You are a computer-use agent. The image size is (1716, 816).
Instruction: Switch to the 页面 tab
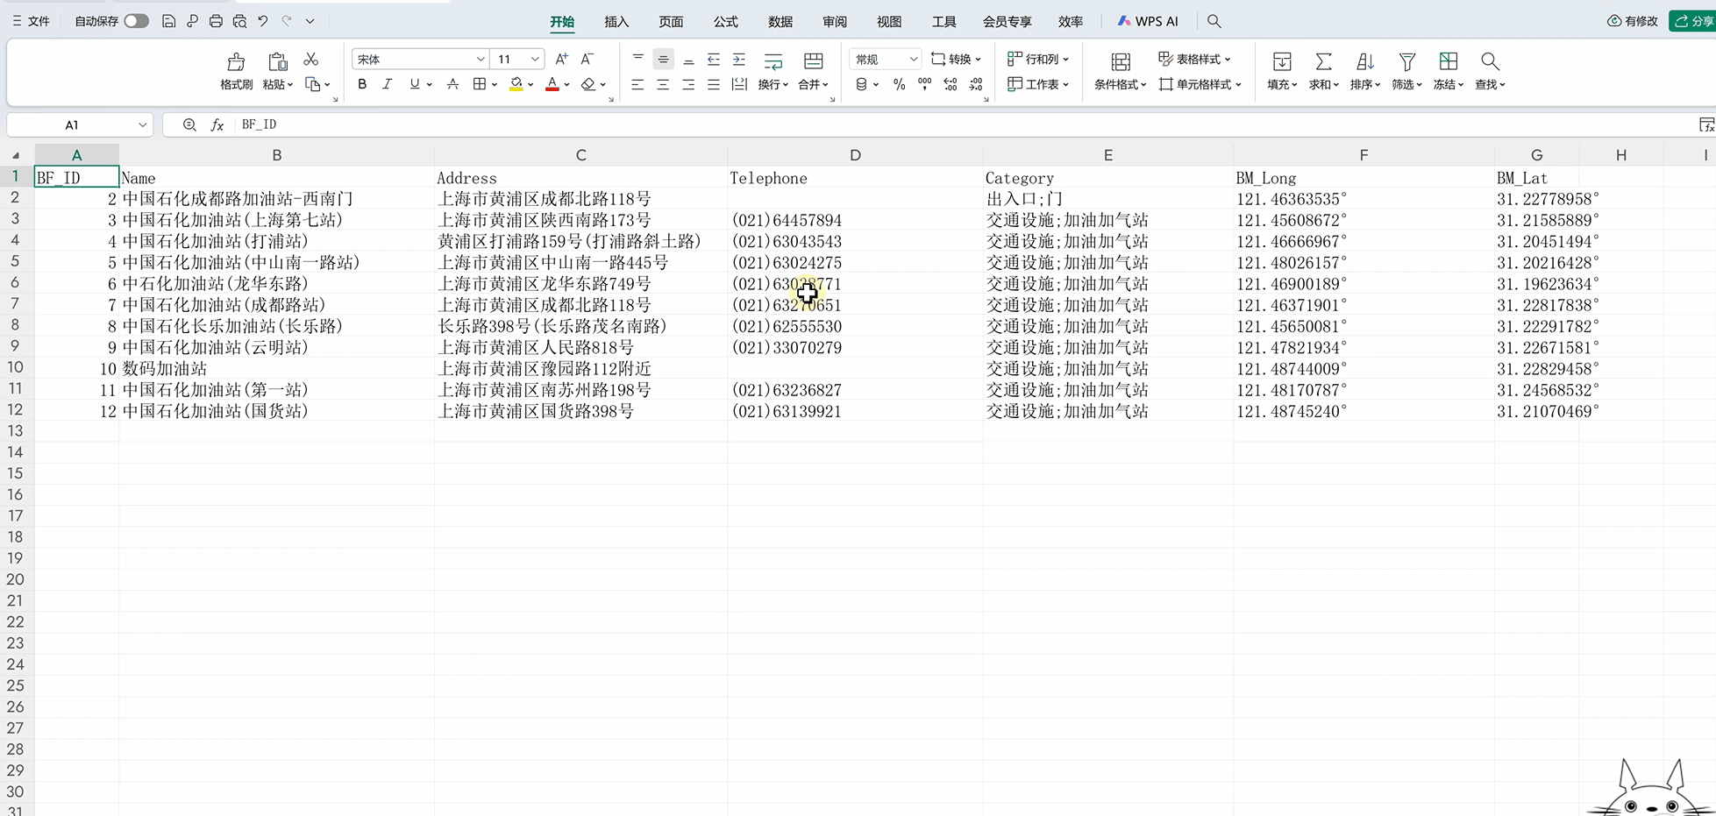point(671,21)
